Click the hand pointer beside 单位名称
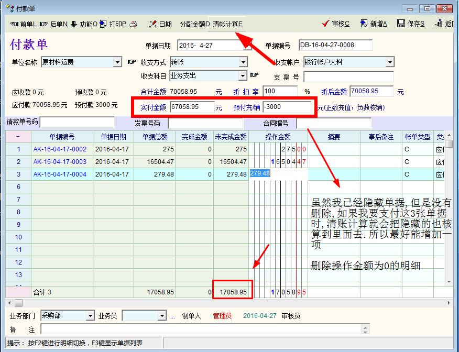The image size is (459, 352). tap(132, 62)
